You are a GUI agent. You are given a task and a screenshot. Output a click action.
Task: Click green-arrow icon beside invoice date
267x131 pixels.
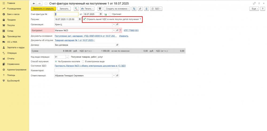pyautogui.click(x=105, y=14)
